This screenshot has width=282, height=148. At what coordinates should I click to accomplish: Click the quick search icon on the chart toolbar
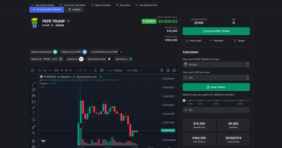click(162, 70)
